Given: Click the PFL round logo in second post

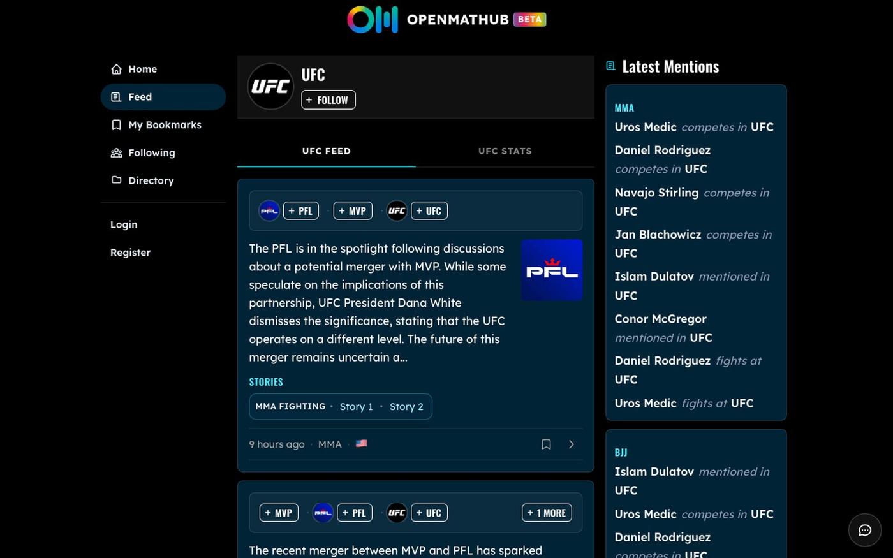Looking at the screenshot, I should point(323,513).
